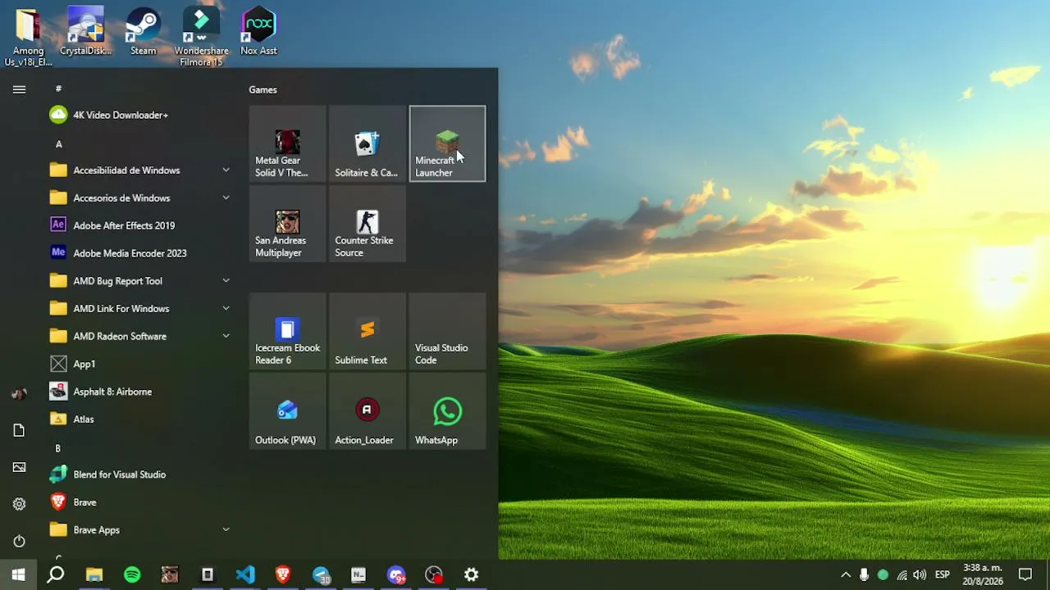
Task: Click the # letter header in app list
Action: coord(58,88)
